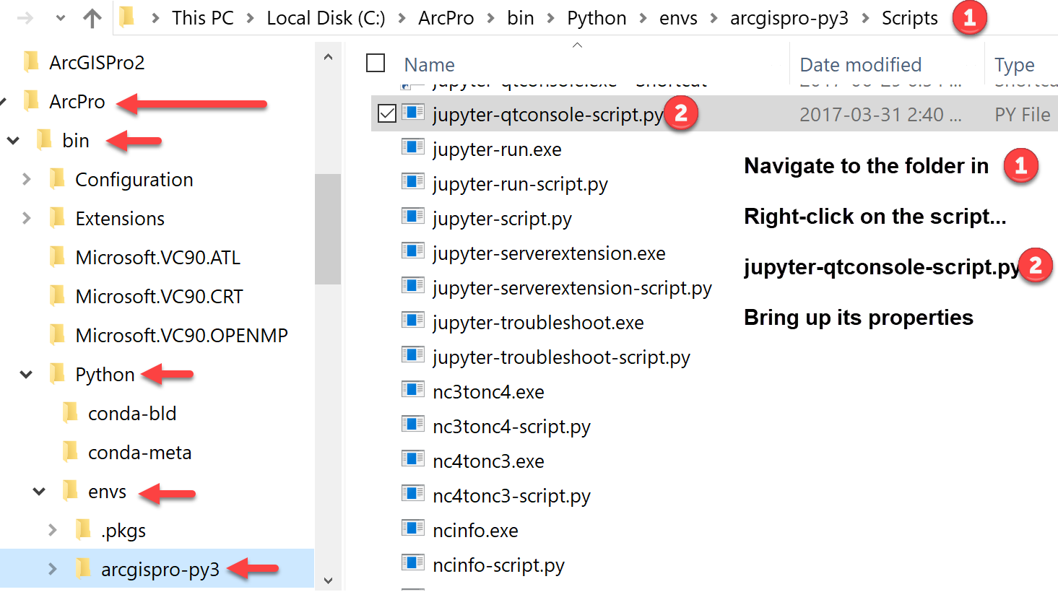Click the file icon beside jupyter-run-script.py
1058x592 pixels.
pos(413,182)
